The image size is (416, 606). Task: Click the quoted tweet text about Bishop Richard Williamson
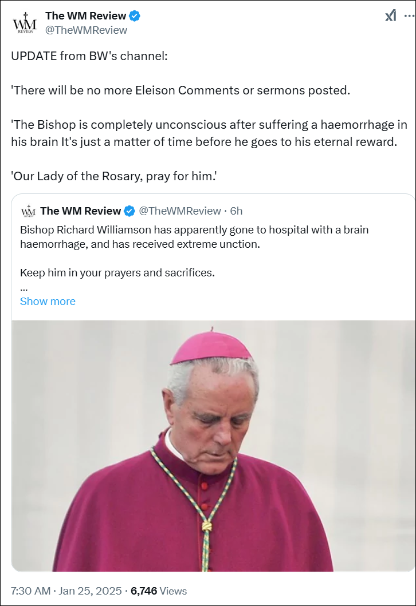tap(194, 237)
